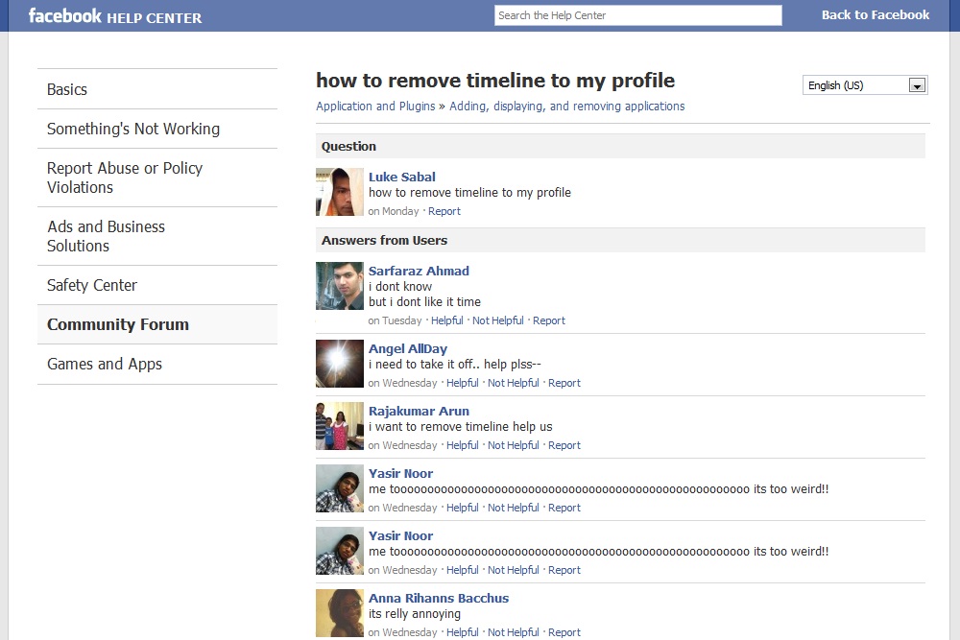Click the text 'its relly annoying'

415,614
